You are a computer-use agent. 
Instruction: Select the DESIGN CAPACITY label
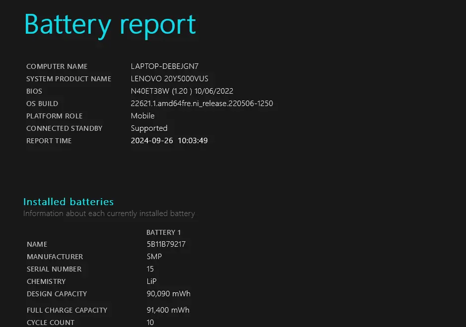click(x=57, y=294)
